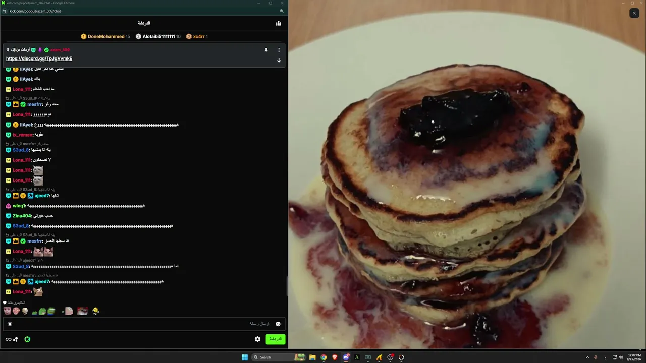Open Brave browser from taskbar
This screenshot has width=646, height=363.
(x=335, y=357)
